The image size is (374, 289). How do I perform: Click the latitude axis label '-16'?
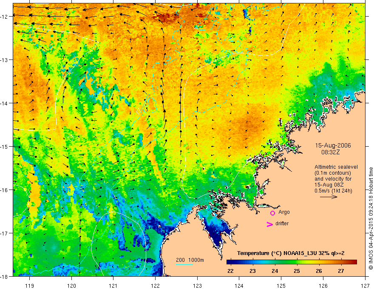click(5, 190)
